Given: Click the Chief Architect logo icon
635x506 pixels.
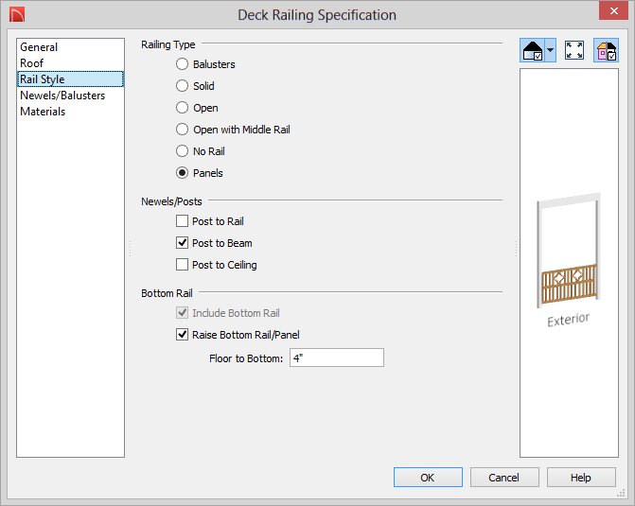Looking at the screenshot, I should coord(17,14).
